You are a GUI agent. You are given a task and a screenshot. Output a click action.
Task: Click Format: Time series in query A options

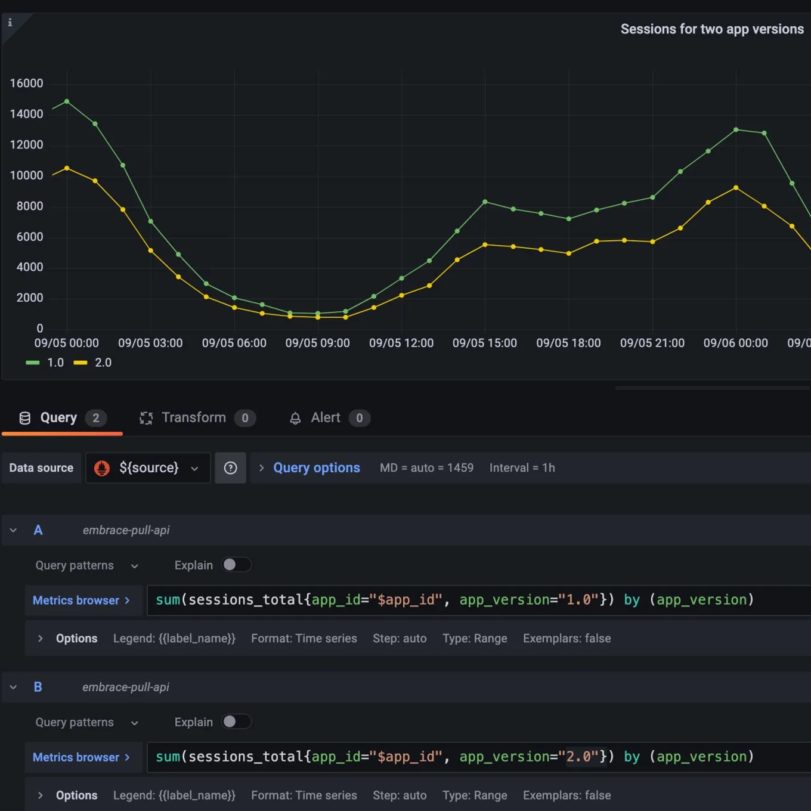coord(304,639)
